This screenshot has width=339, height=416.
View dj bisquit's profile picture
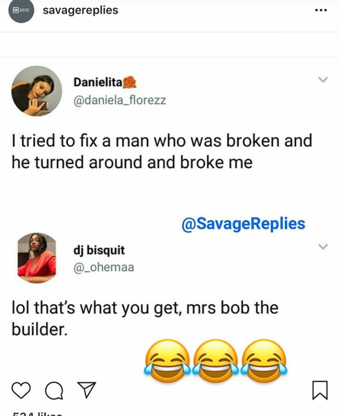37,257
